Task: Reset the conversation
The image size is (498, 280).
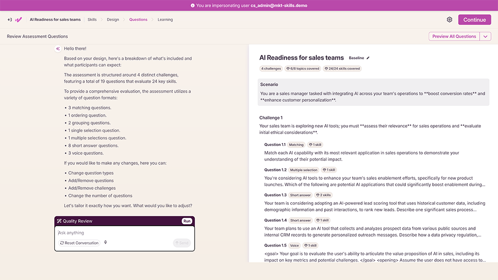Action: (x=80, y=243)
